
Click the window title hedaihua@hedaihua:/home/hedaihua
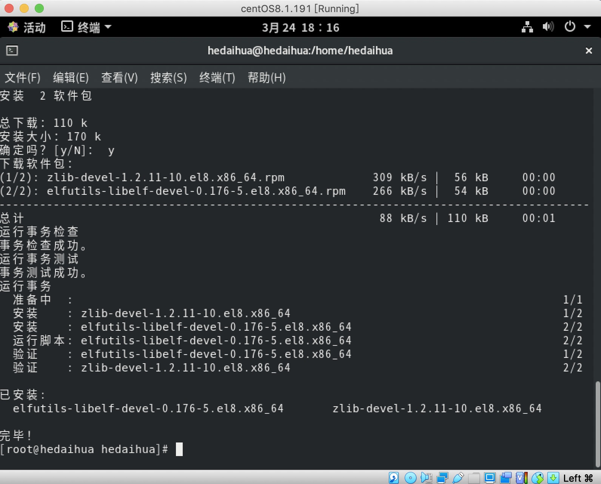click(300, 51)
